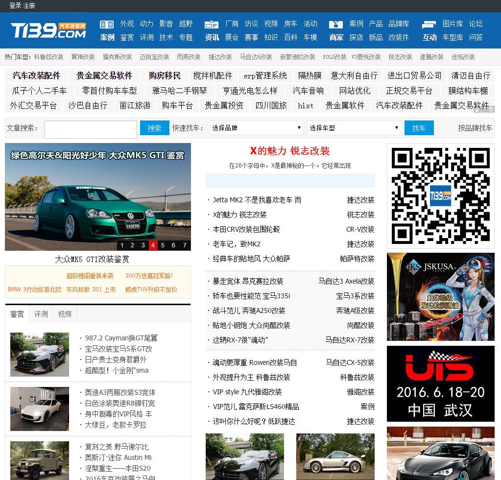Click the 资讯 section briefcase icon
The image size is (501, 480).
point(212,24)
